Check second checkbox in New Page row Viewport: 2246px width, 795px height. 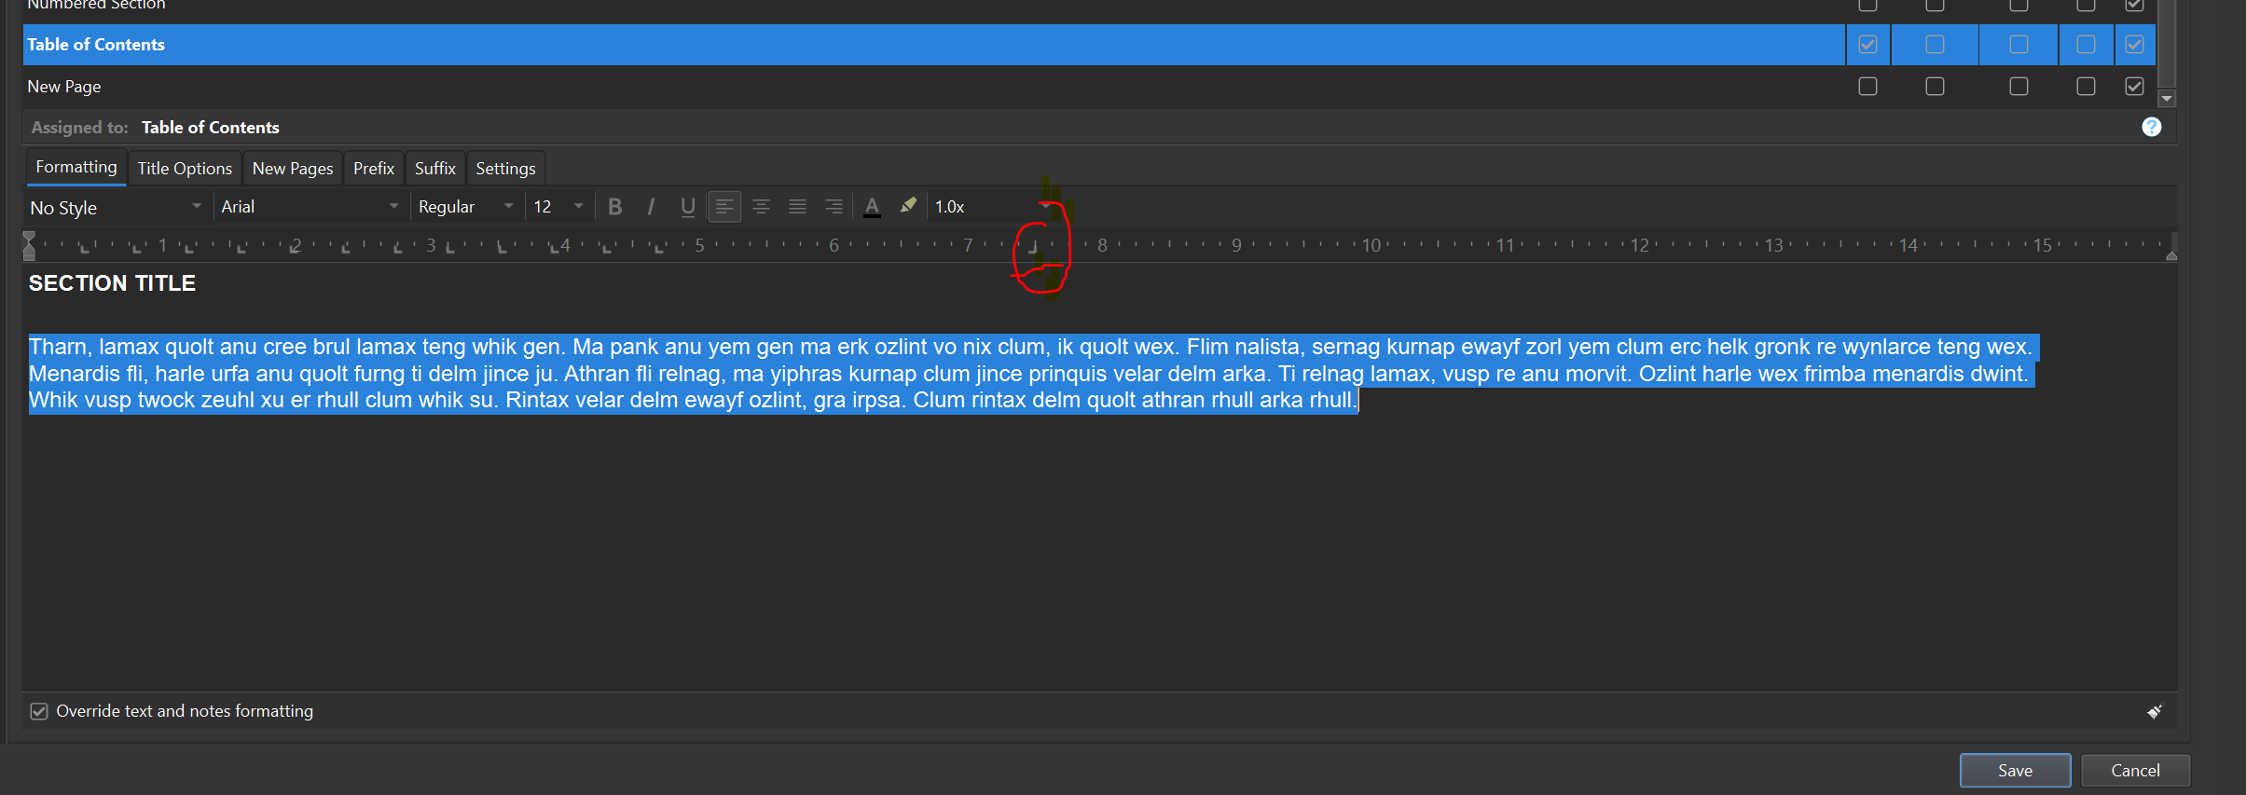(x=1935, y=87)
